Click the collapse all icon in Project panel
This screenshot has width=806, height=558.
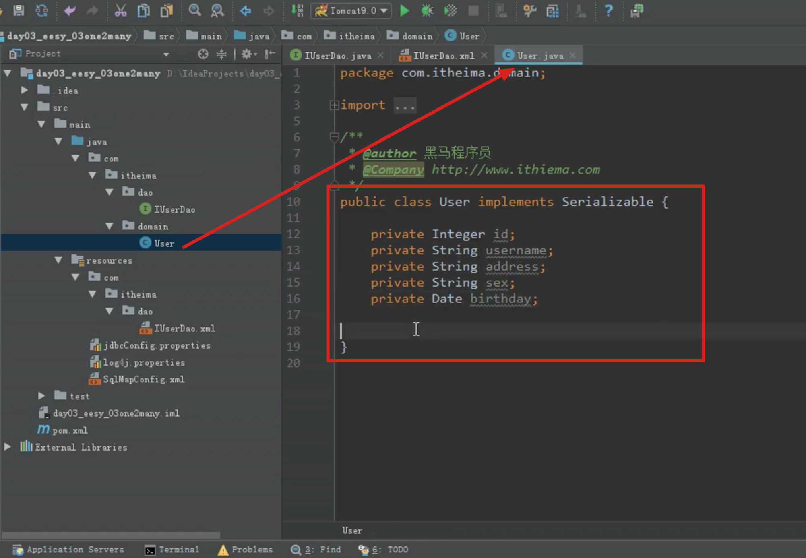click(x=221, y=54)
